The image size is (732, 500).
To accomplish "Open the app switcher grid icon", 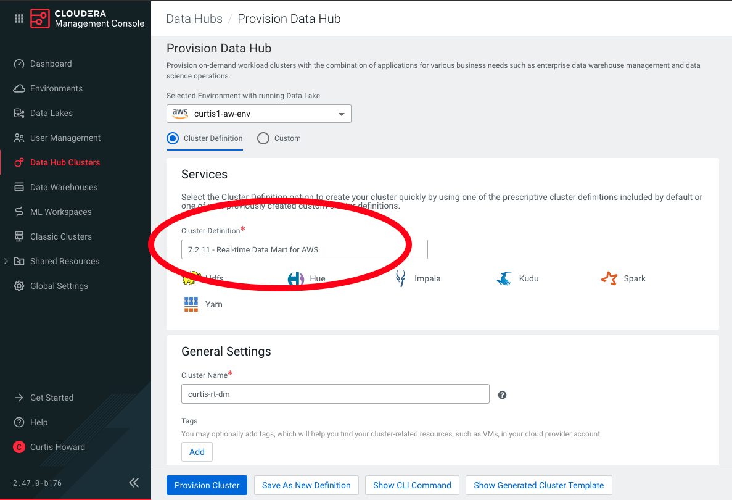I will click(19, 18).
